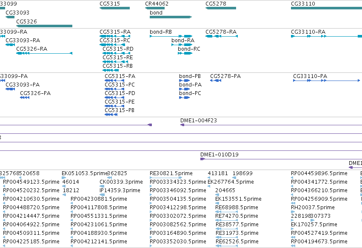Select protein CG33093-PA
Image resolution: width=362 pixels, height=248 pixels.
pyautogui.click(x=23, y=85)
